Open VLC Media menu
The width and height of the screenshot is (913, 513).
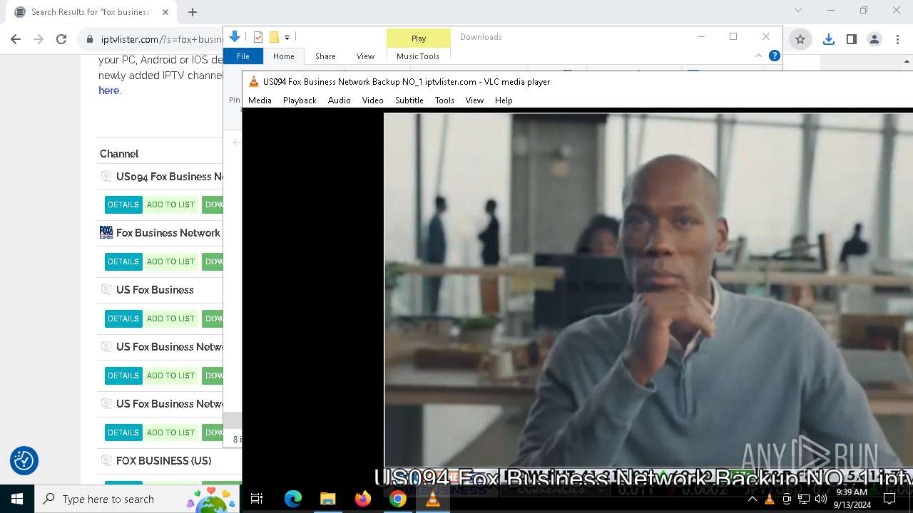pyautogui.click(x=260, y=100)
